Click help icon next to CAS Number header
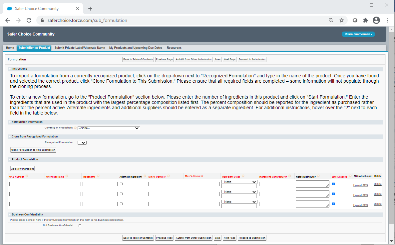The image size is (395, 245). (27, 176)
